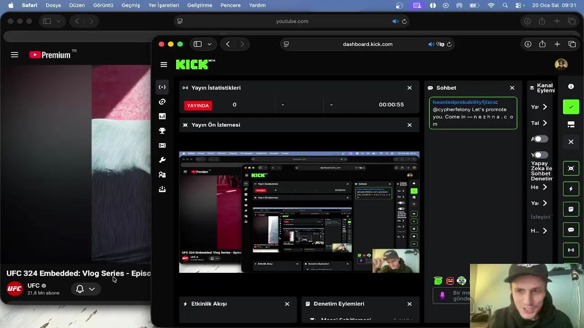Open the Yer İşaretleri menu
Image resolution: width=584 pixels, height=328 pixels.
click(x=165, y=5)
